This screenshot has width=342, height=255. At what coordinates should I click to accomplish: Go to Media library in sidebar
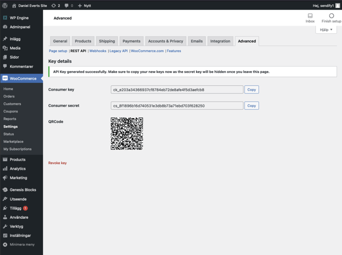[x=15, y=48]
